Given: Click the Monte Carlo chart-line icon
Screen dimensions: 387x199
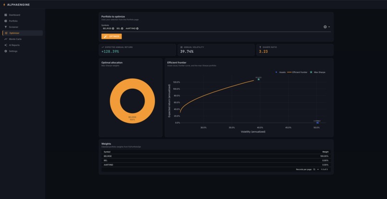Looking at the screenshot, I should [x=6, y=39].
